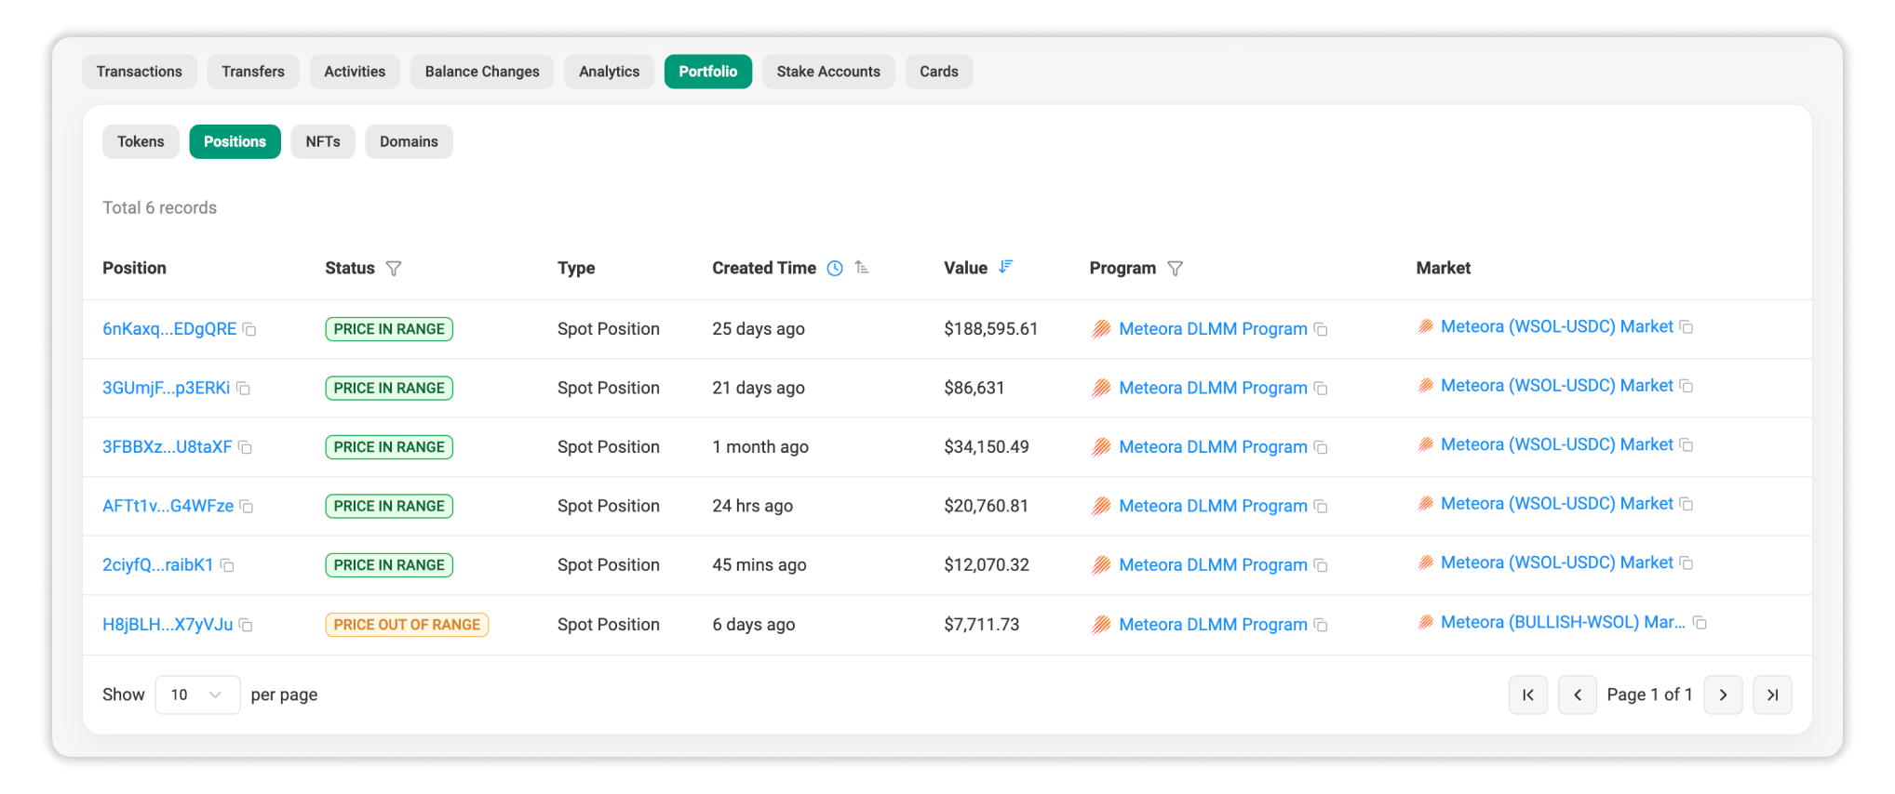Filter the Program column

(1175, 269)
